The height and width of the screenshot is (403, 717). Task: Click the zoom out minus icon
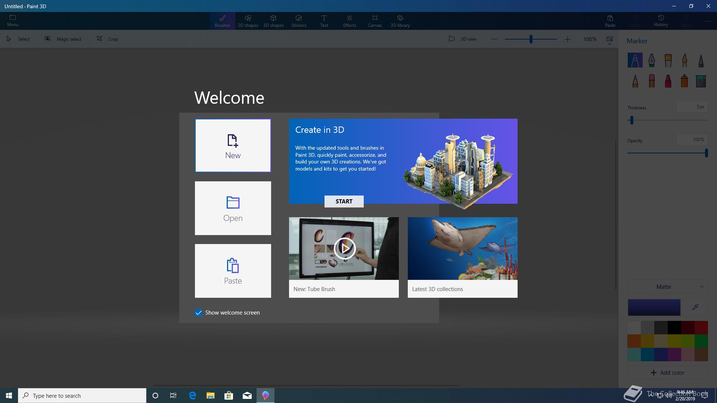click(494, 39)
